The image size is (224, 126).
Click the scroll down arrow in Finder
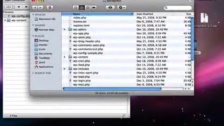click(192, 85)
